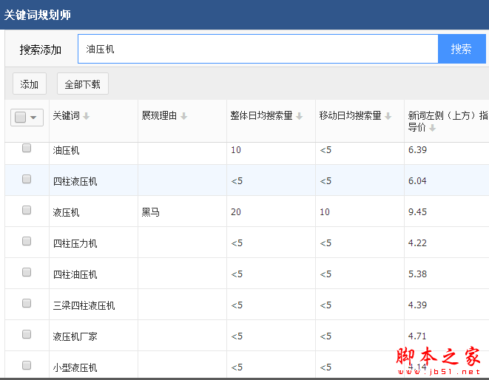The height and width of the screenshot is (380, 489).
Task: Click the 搜索添加 label
Action: [41, 50]
